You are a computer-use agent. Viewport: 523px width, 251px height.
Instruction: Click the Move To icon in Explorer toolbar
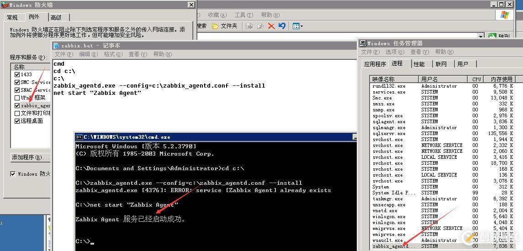(x=249, y=26)
